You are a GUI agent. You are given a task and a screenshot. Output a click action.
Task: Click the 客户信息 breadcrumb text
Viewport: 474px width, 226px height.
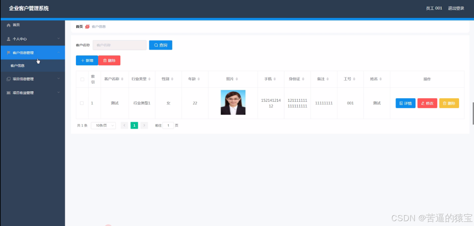tap(99, 27)
